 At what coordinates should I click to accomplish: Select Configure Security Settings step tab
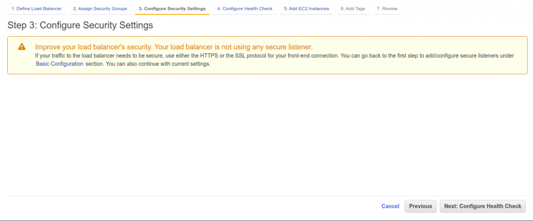(x=172, y=9)
